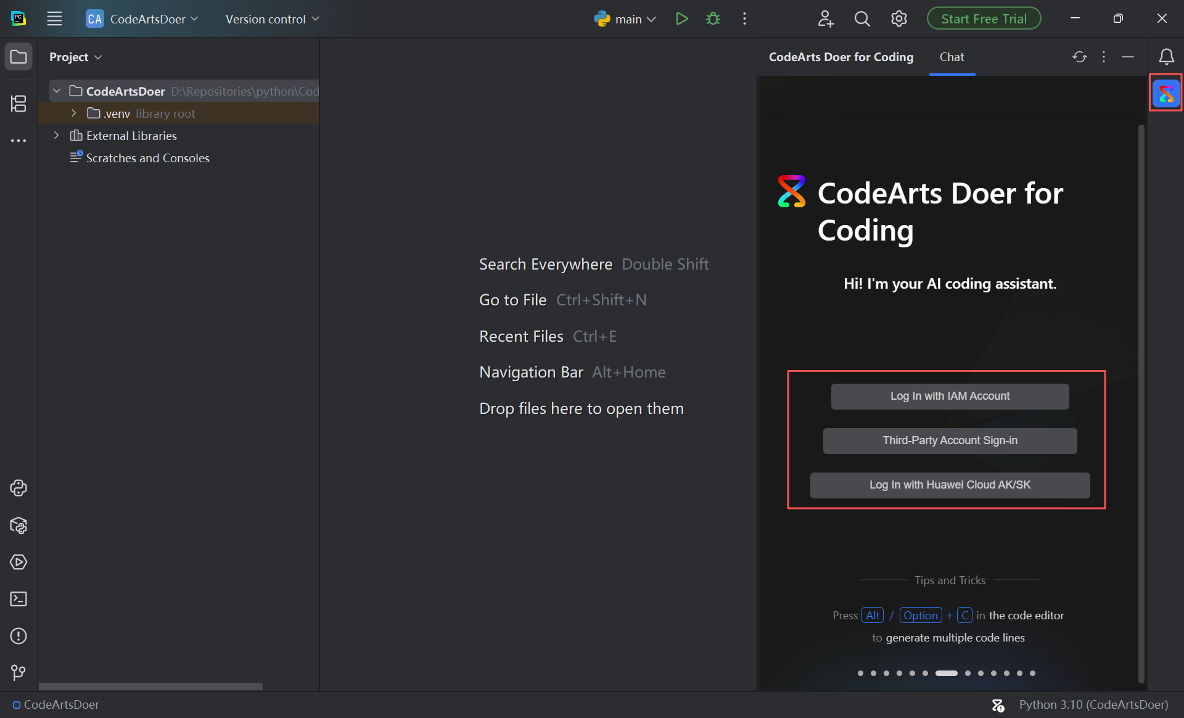Open the Git tool window

pos(18,672)
